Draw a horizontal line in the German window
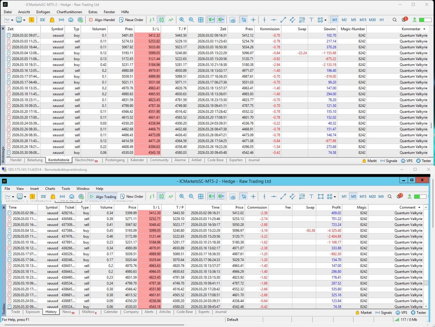The height and width of the screenshot is (327, 435). pyautogui.click(x=274, y=20)
